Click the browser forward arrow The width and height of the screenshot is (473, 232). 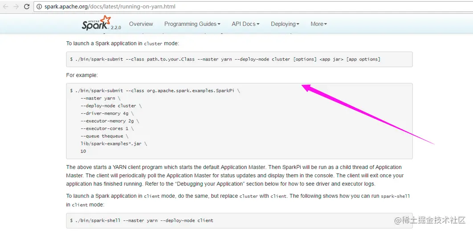pos(16,6)
